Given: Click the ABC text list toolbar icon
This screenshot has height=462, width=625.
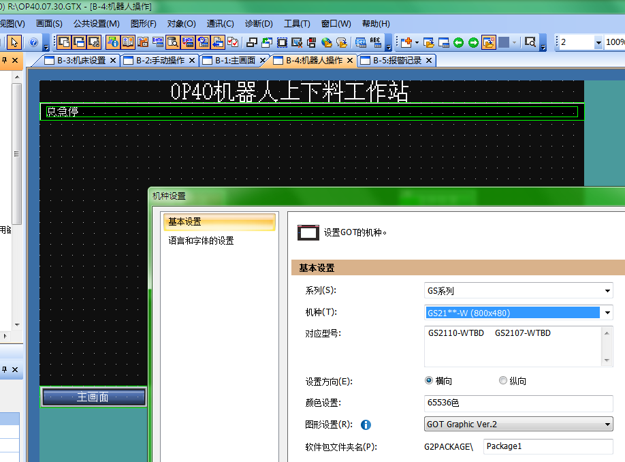Looking at the screenshot, I should coord(375,42).
